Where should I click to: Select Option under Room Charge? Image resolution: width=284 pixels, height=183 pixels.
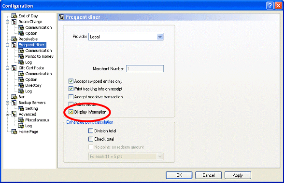31,33
